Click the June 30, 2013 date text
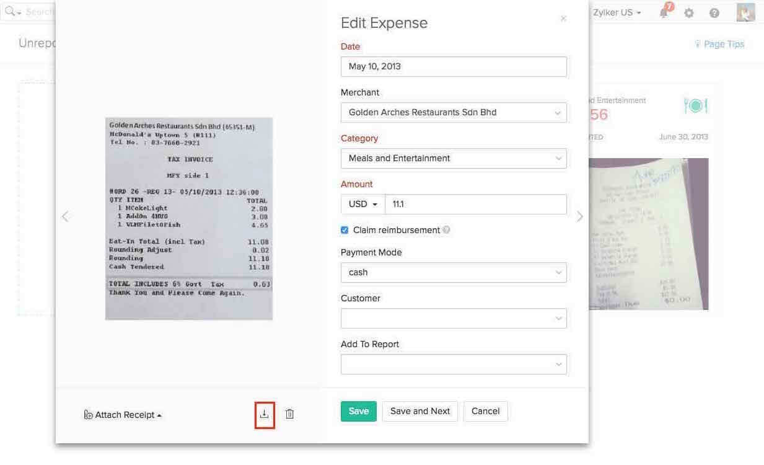Image resolution: width=764 pixels, height=465 pixels. pos(683,137)
